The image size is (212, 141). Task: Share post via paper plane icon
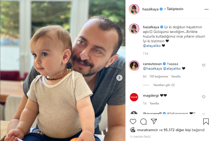click(x=154, y=121)
